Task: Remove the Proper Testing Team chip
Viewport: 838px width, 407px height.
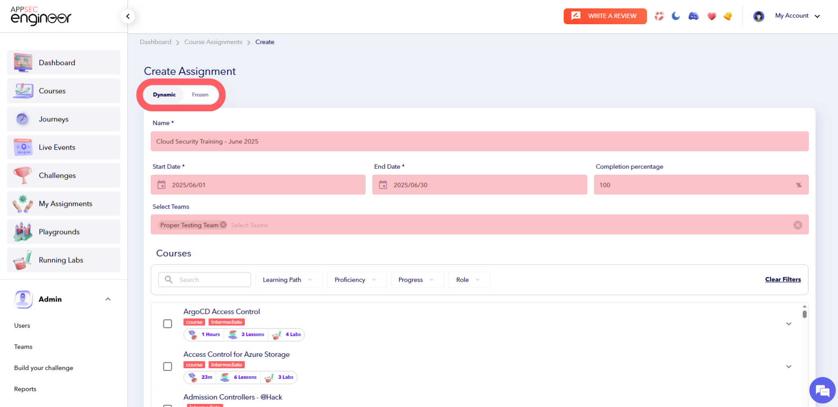Action: [x=223, y=224]
